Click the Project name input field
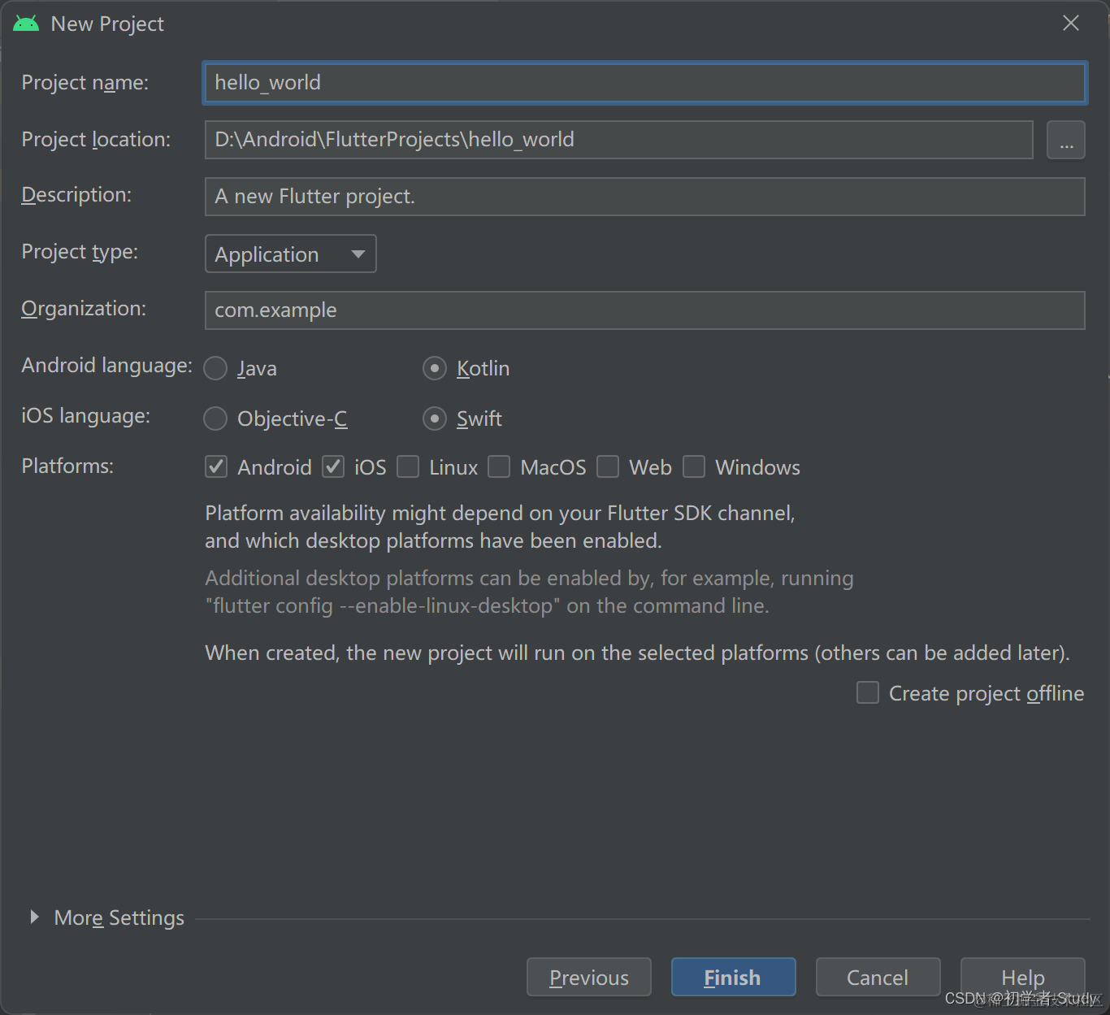The image size is (1110, 1015). pyautogui.click(x=644, y=83)
